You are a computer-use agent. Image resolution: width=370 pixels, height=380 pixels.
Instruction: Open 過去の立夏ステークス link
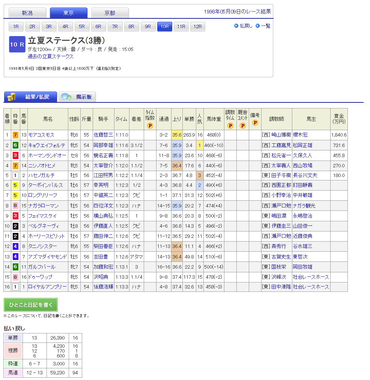coord(51,57)
